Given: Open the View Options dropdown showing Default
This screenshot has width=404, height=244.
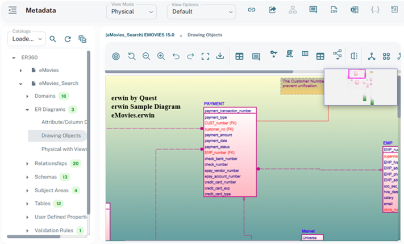Looking at the screenshot, I should pos(202,11).
